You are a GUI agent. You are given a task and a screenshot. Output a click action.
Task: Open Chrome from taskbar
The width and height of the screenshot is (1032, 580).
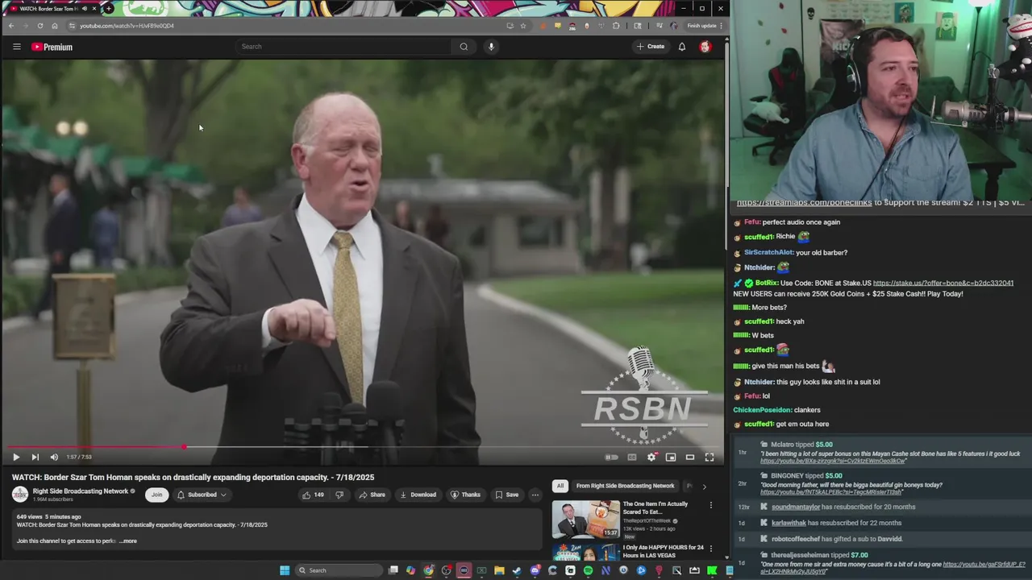tap(428, 570)
